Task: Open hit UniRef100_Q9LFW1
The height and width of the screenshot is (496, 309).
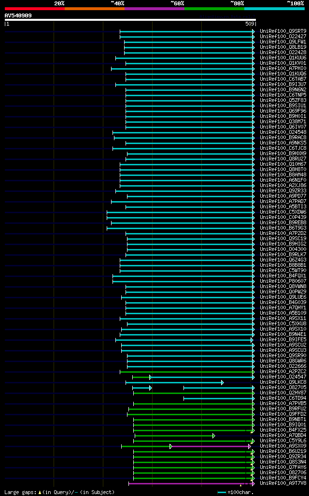Action: coord(283,42)
